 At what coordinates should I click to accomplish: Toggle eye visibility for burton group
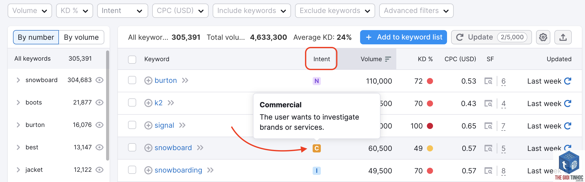(99, 125)
